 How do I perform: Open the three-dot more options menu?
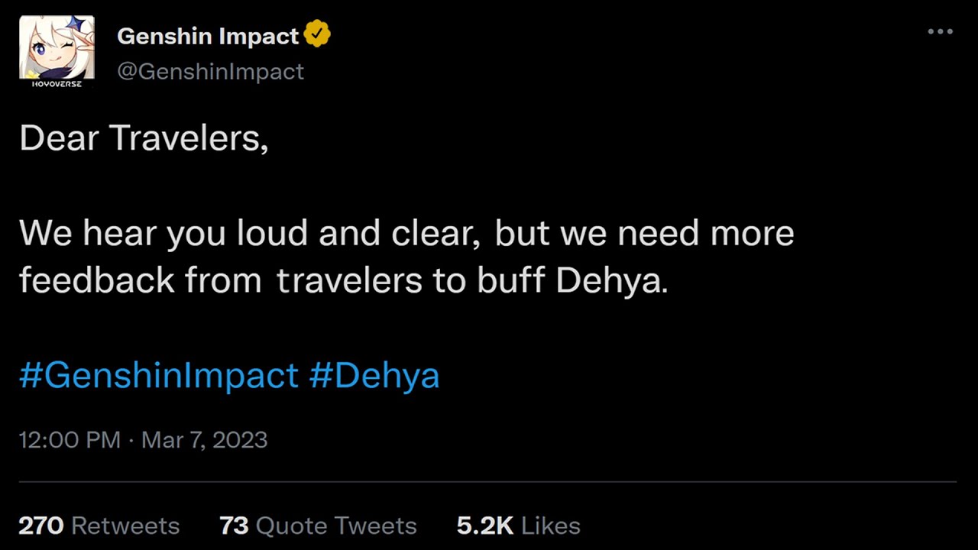pos(940,31)
